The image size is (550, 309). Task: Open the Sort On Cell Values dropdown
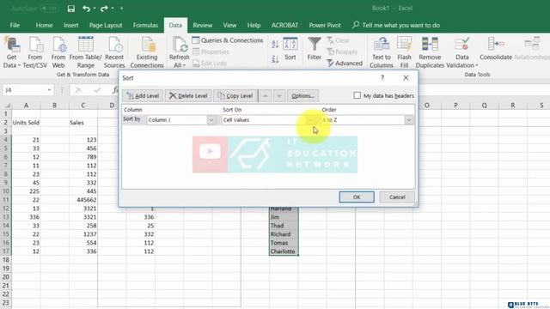click(310, 120)
